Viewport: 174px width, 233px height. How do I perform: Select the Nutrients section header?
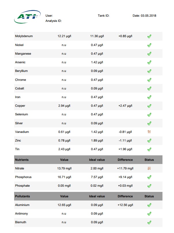(88, 160)
